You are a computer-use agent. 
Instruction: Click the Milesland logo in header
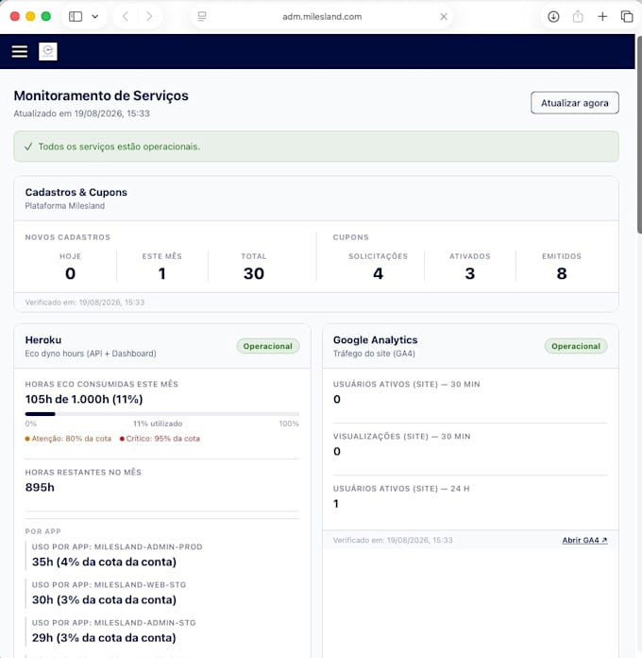point(48,51)
